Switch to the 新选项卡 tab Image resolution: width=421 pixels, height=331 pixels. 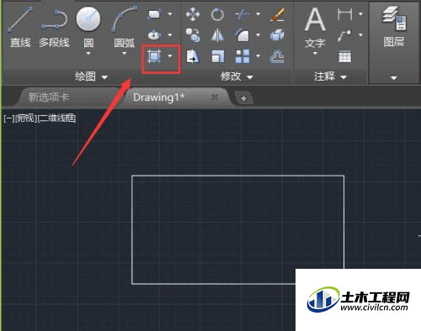[x=49, y=97]
